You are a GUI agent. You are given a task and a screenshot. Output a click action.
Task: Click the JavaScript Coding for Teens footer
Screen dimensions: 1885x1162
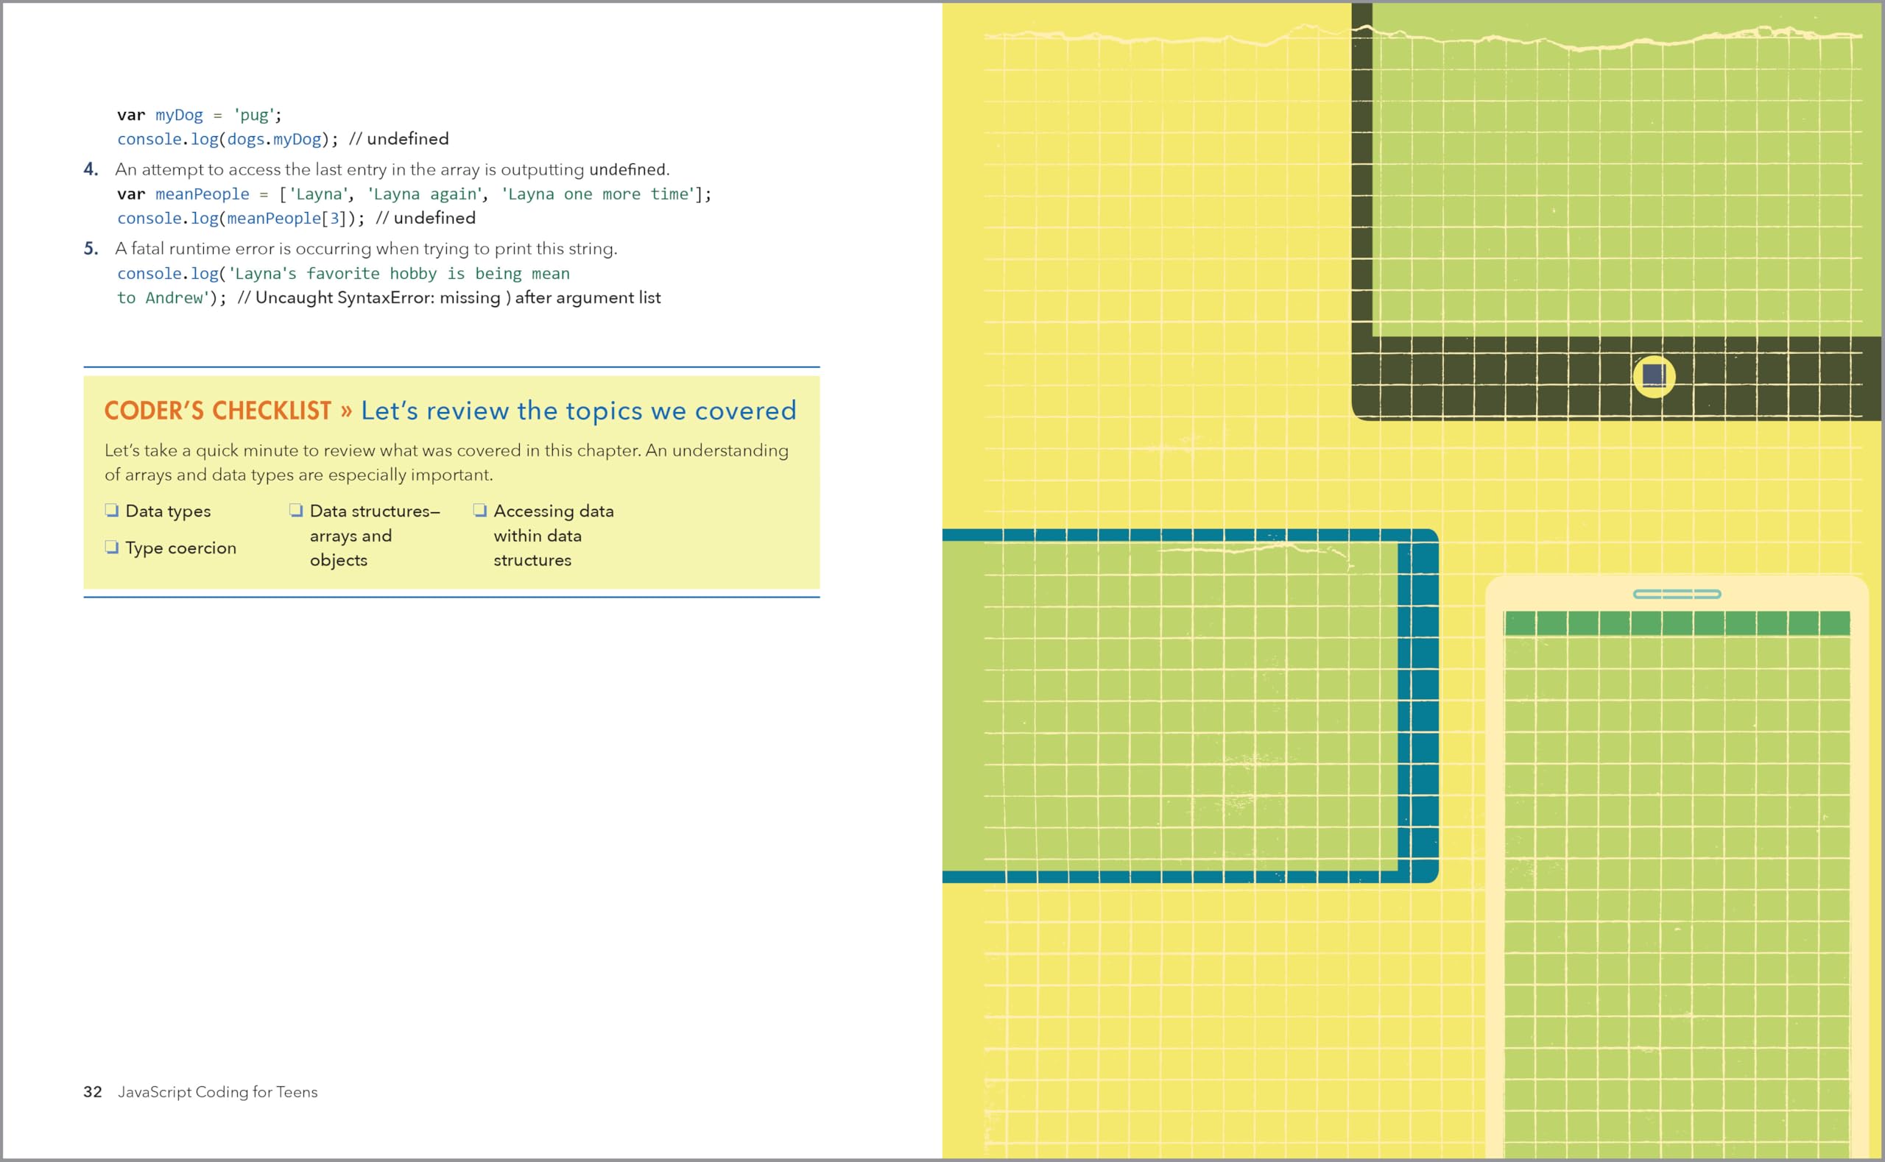[217, 1092]
